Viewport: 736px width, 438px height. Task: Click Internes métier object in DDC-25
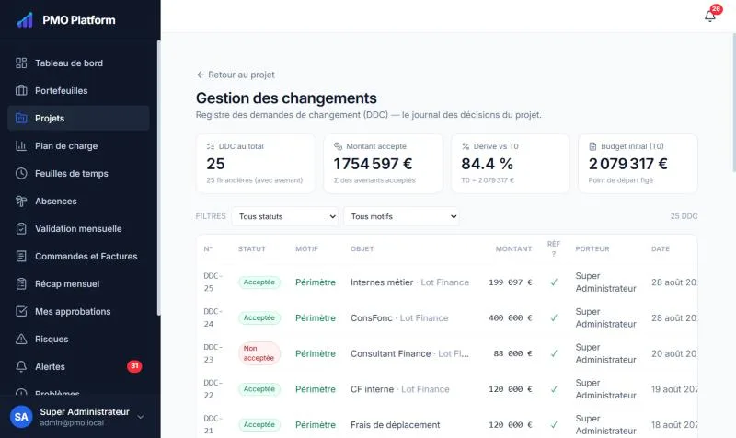tap(382, 282)
